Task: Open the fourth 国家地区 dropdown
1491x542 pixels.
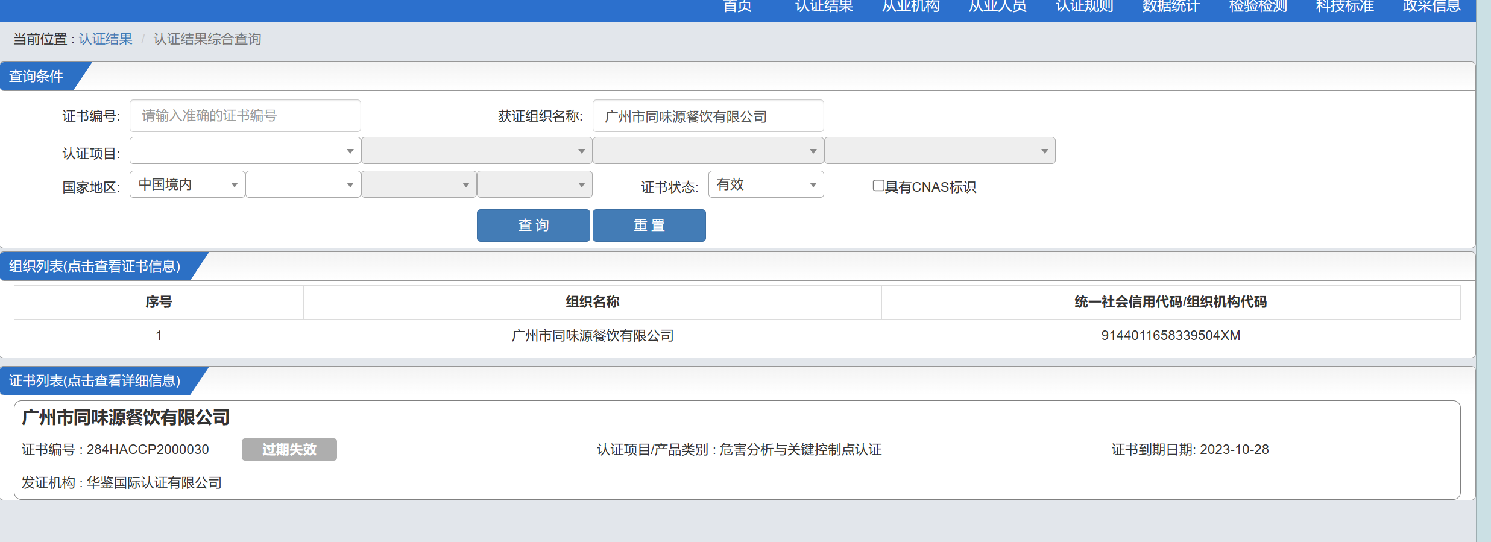Action: [534, 184]
